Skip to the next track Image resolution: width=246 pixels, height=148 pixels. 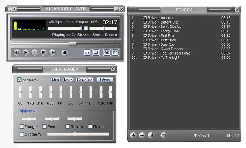click(52, 52)
